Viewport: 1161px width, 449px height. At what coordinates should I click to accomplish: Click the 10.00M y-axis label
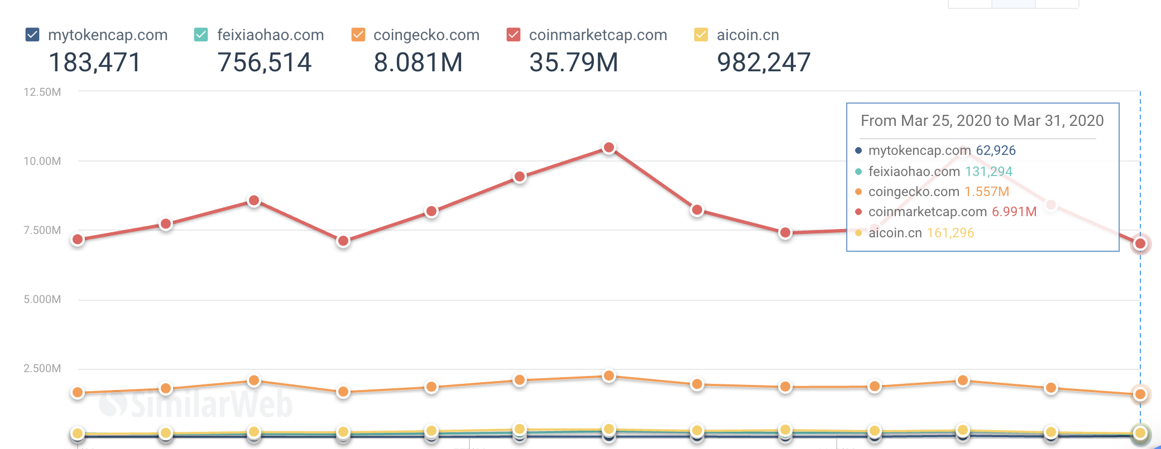point(42,161)
